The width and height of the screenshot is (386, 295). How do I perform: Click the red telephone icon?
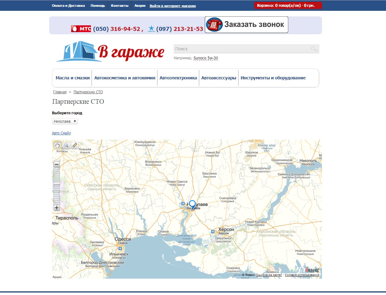pyautogui.click(x=215, y=25)
